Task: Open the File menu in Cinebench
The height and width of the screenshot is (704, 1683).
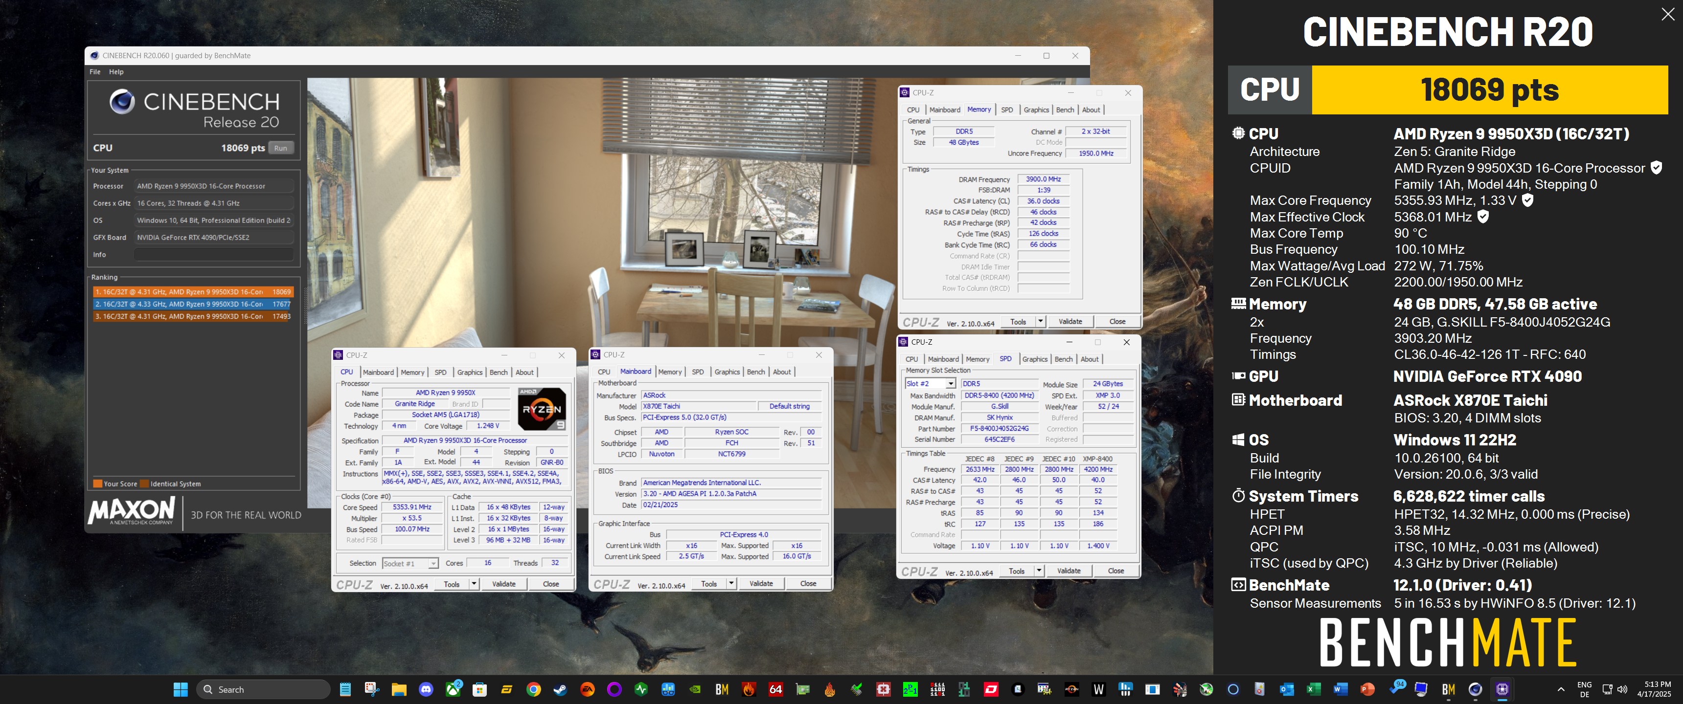Action: [95, 72]
